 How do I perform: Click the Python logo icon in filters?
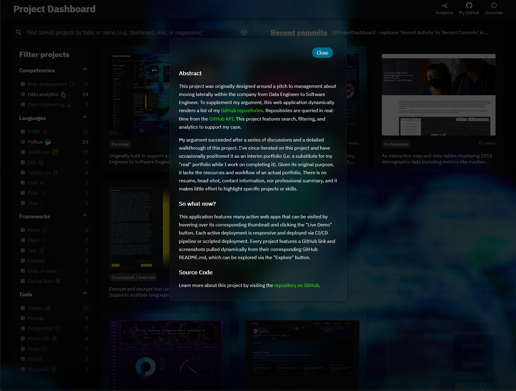[48, 142]
